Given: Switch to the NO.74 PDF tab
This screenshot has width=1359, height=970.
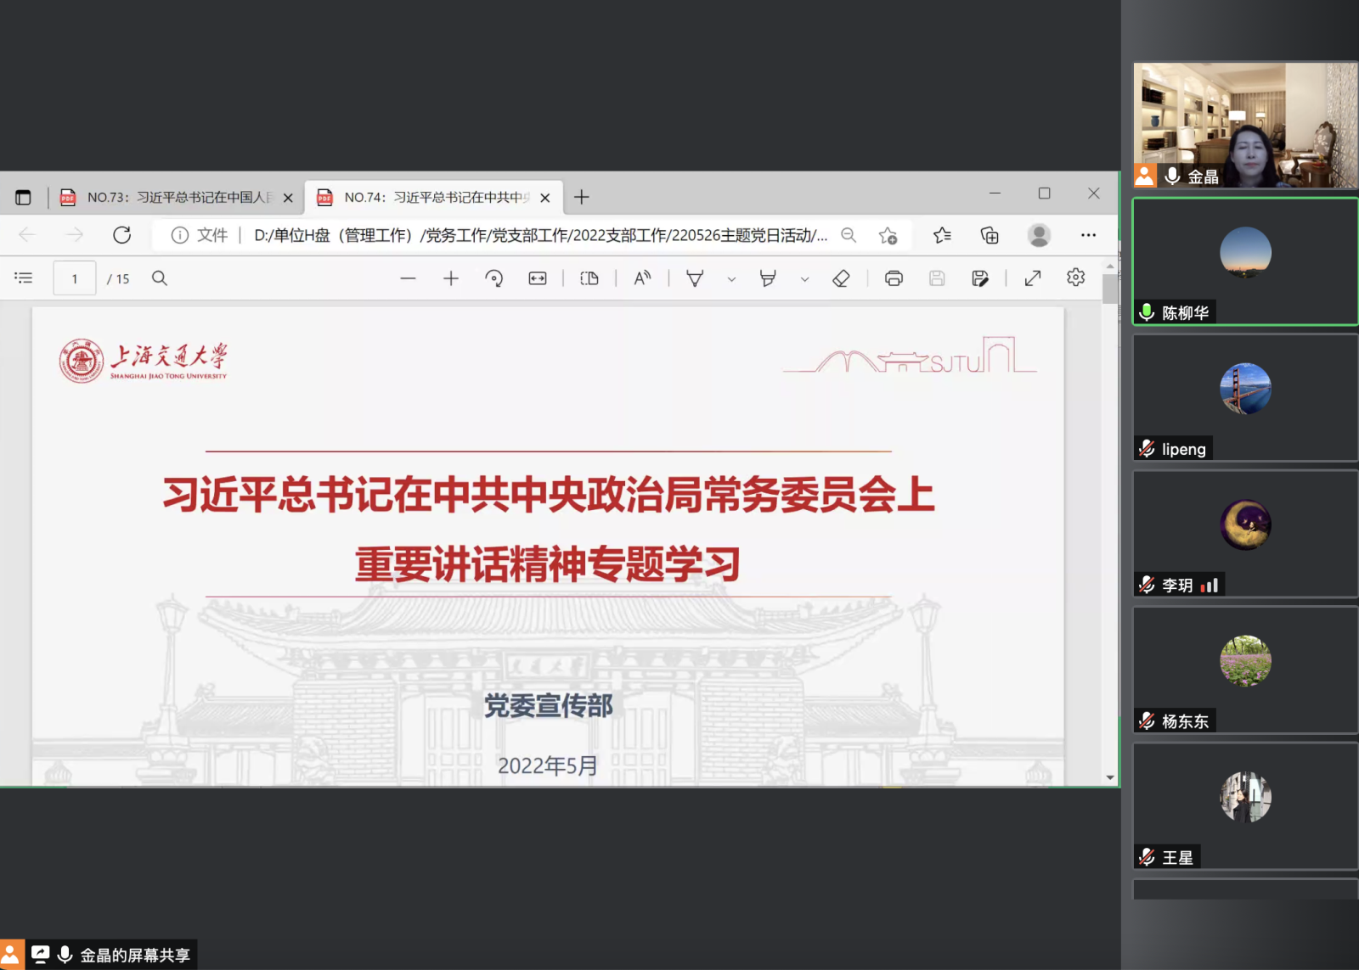Looking at the screenshot, I should click(433, 198).
